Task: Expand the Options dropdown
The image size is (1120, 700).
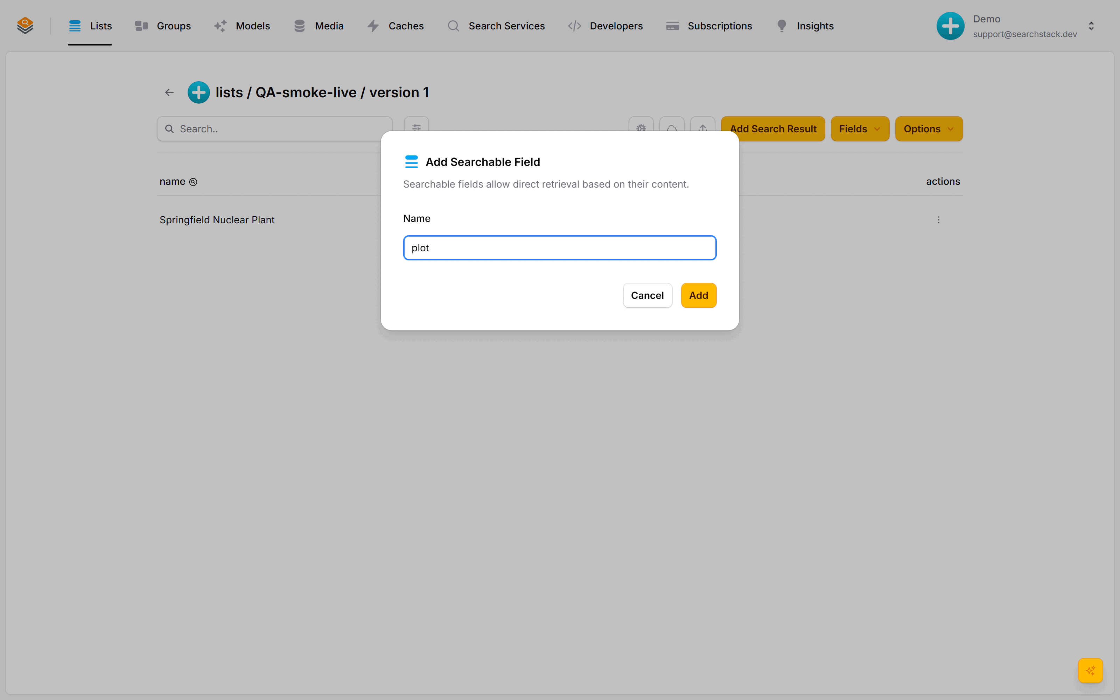Action: (x=929, y=129)
